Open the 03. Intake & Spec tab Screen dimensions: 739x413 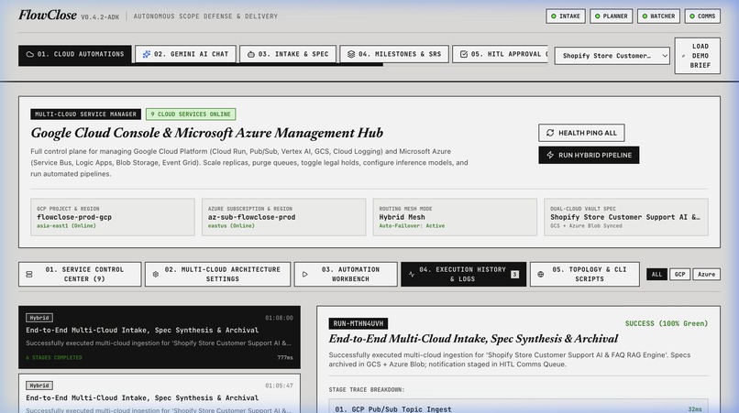288,54
